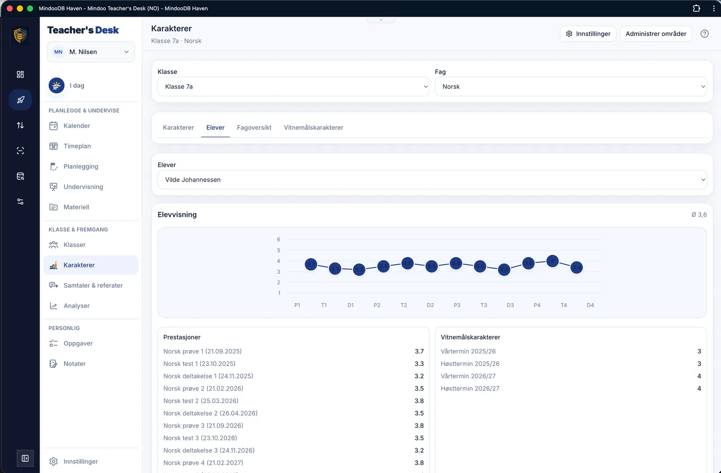
Task: Change student in Vilde Johannessen dropdown
Action: pyautogui.click(x=432, y=179)
